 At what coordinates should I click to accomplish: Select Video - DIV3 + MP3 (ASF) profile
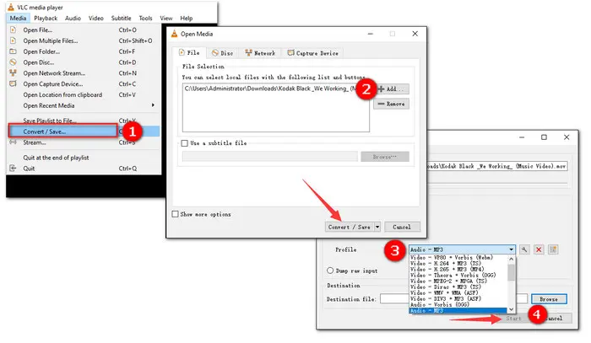click(458, 298)
